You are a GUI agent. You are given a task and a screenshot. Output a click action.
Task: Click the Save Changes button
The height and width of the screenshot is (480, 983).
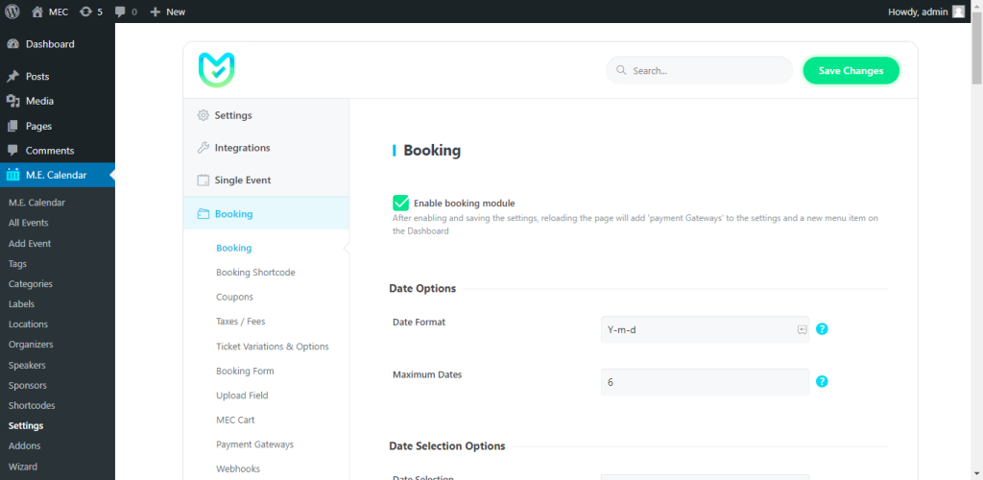click(851, 71)
